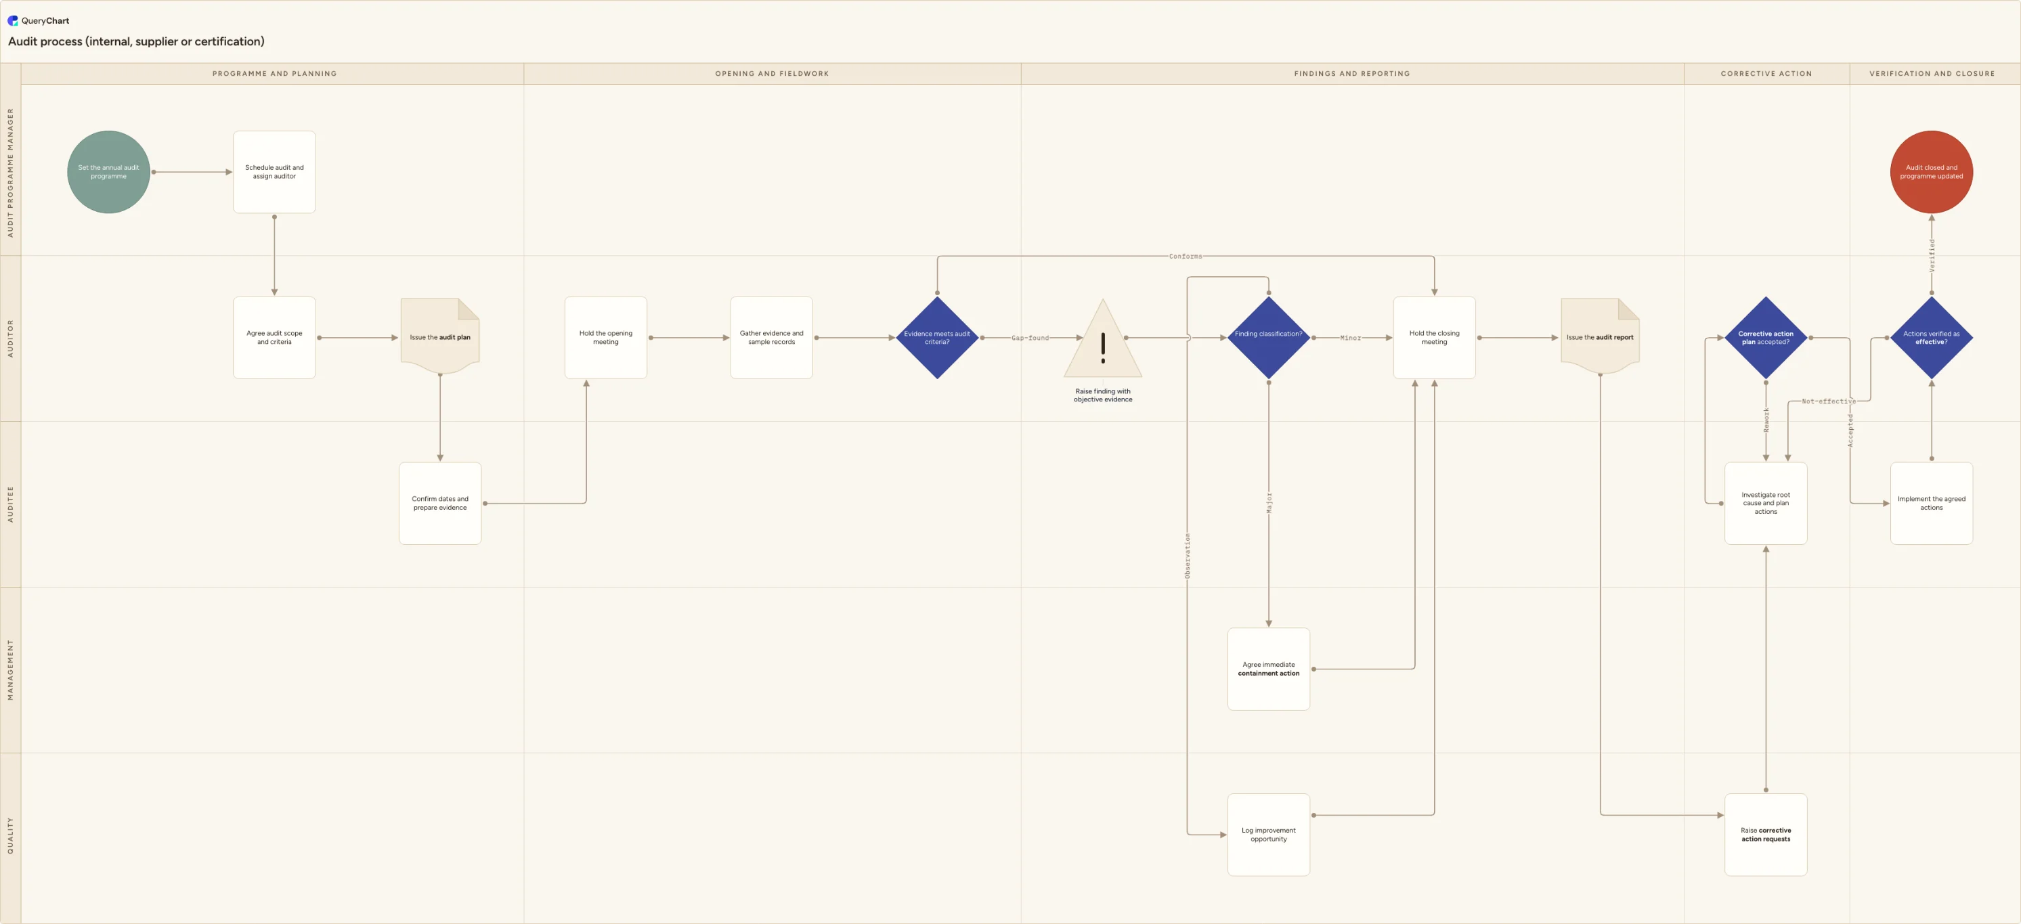2021x924 pixels.
Task: Select the warning triangle finding icon
Action: [1102, 339]
